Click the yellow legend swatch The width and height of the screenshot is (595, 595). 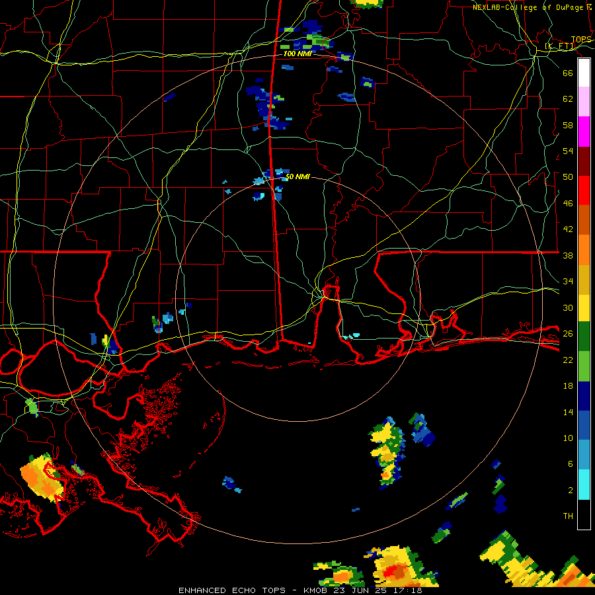(584, 308)
